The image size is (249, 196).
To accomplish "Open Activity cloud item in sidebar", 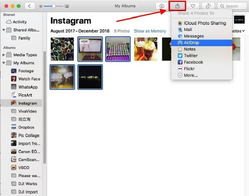I will [19, 22].
